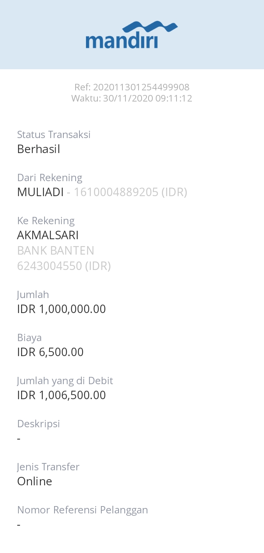Click the Dari Rekening label
Screen dimensions: 264x553
49,178
